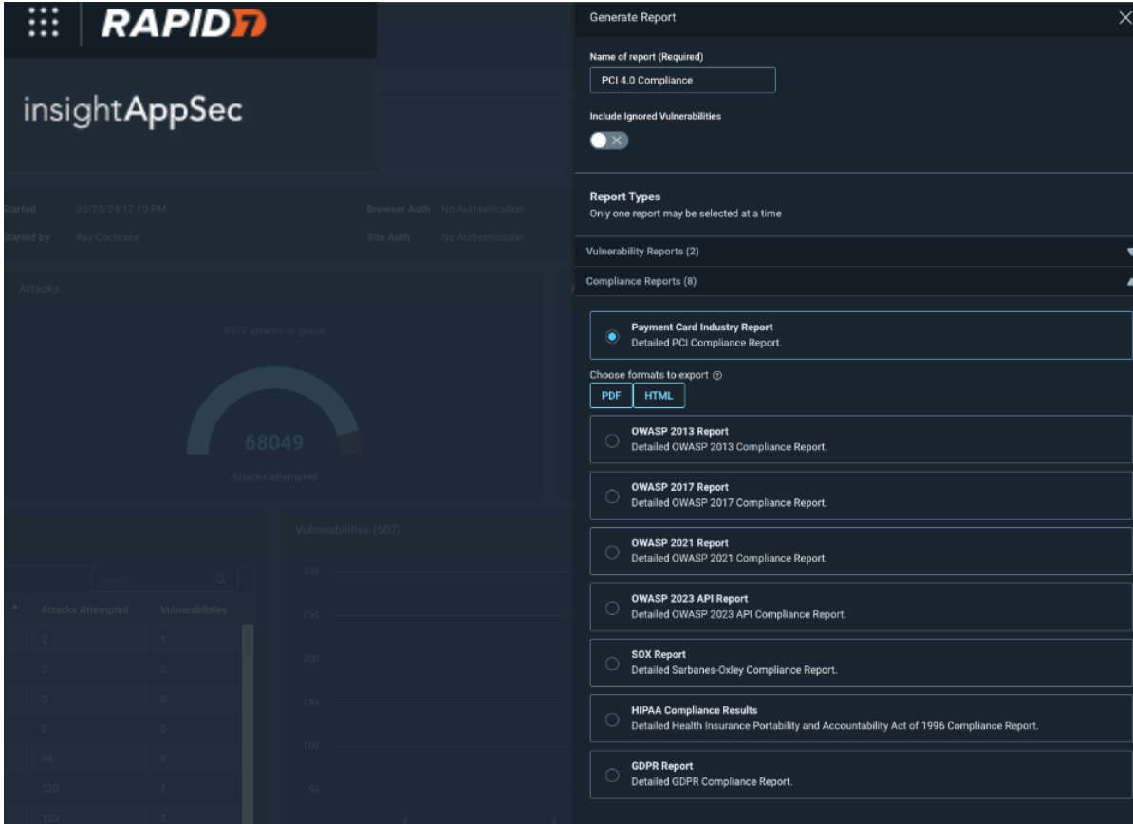The height and width of the screenshot is (824, 1133).
Task: Pick the OWASP 2023 API Report option
Action: point(612,608)
